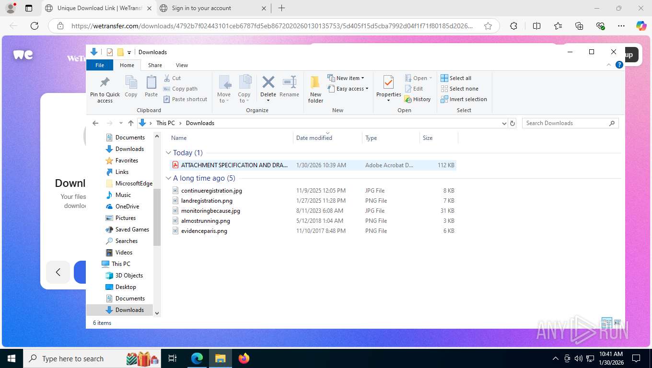The image size is (652, 368).
Task: Sort by Date modified column header
Action: coord(327,138)
